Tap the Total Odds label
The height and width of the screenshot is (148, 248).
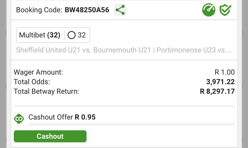tap(32, 82)
